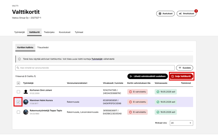Click Ei vahvistettu status in Korhonen row
Viewport: 218px width, 135px height.
click(x=137, y=92)
